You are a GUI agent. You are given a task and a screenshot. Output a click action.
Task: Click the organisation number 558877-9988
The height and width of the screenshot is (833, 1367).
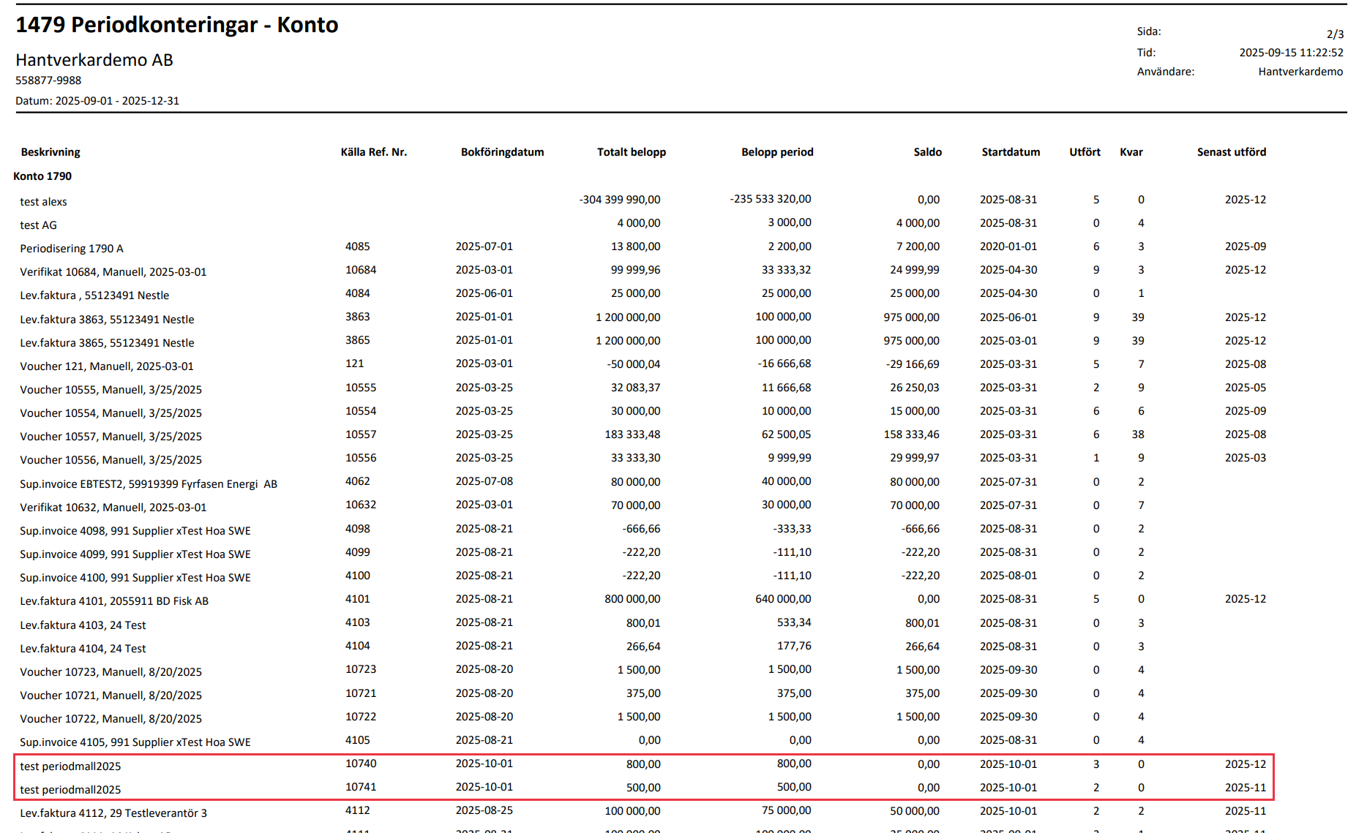(x=48, y=80)
